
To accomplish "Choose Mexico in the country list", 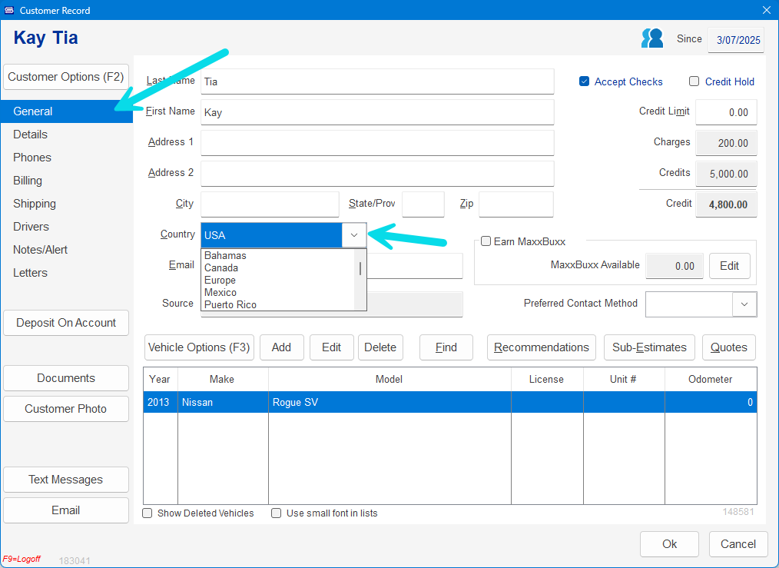I will coord(220,293).
